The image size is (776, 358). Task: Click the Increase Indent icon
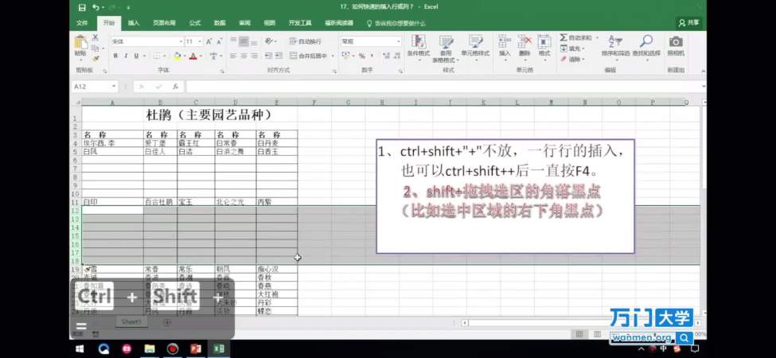click(x=279, y=56)
